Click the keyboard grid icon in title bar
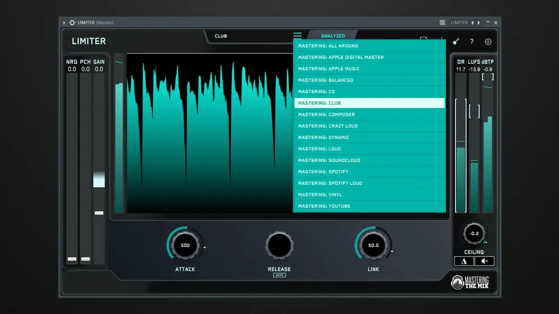 point(442,22)
